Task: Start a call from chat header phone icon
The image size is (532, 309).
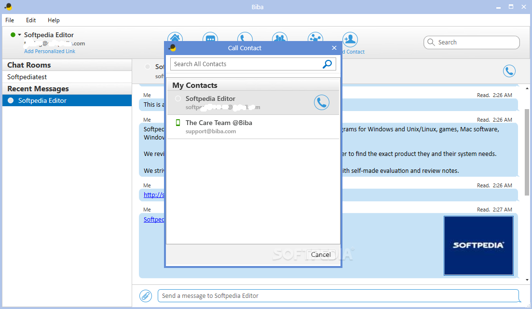Action: tap(509, 71)
